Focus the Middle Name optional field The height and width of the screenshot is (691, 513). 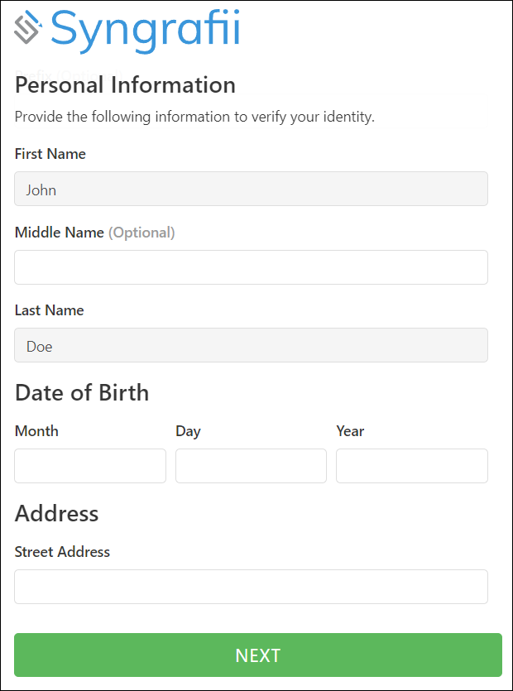(x=251, y=267)
